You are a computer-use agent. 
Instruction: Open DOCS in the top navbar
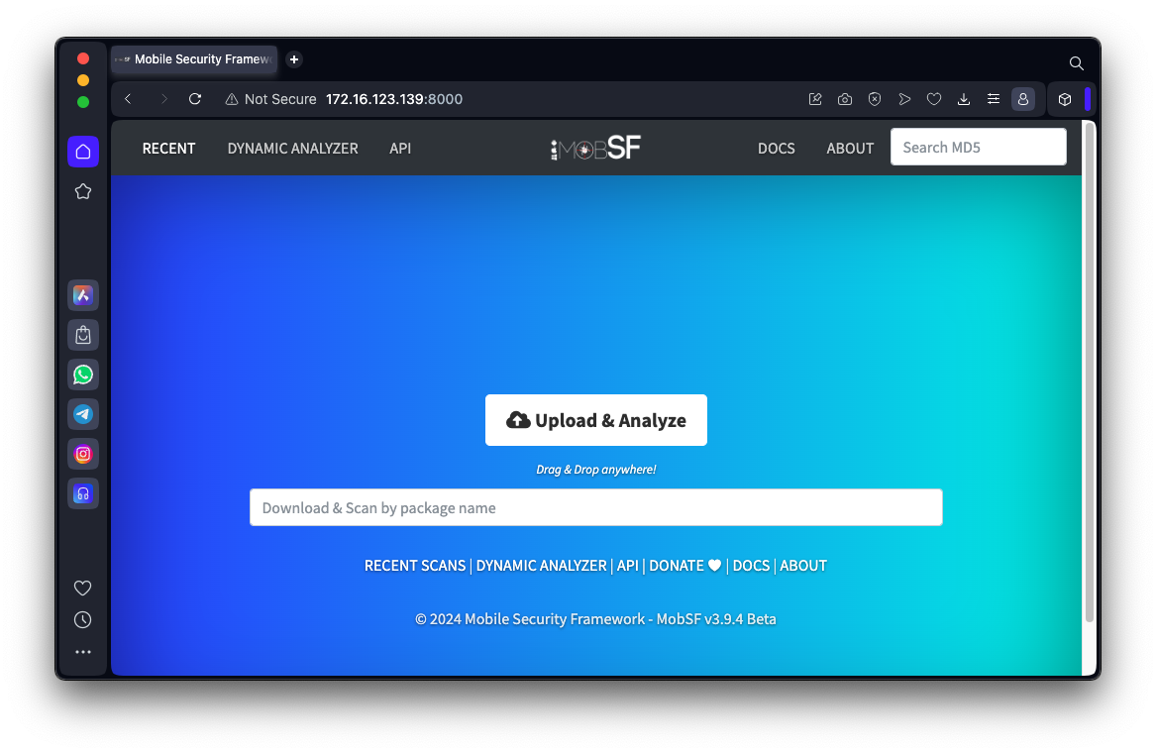[777, 149]
